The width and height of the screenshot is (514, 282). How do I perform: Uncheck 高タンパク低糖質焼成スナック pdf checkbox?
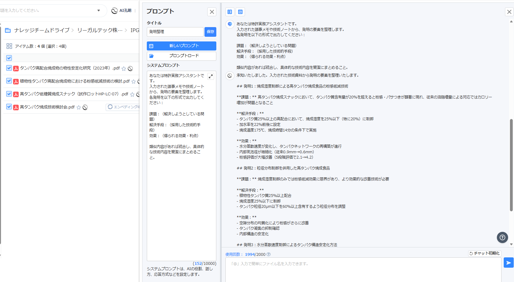(9, 94)
